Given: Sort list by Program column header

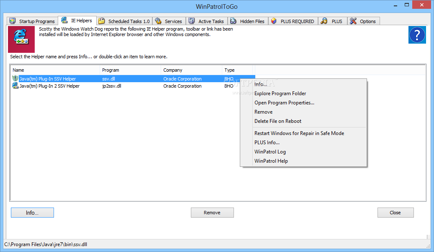Looking at the screenshot, I should [130, 70].
